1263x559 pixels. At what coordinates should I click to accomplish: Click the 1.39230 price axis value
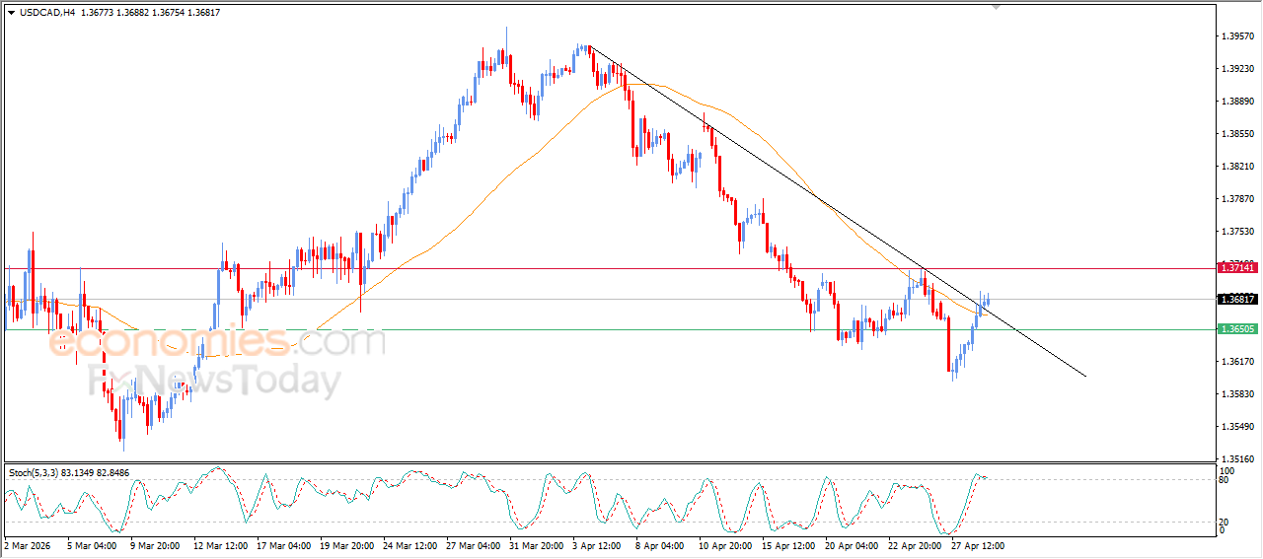[x=1238, y=69]
